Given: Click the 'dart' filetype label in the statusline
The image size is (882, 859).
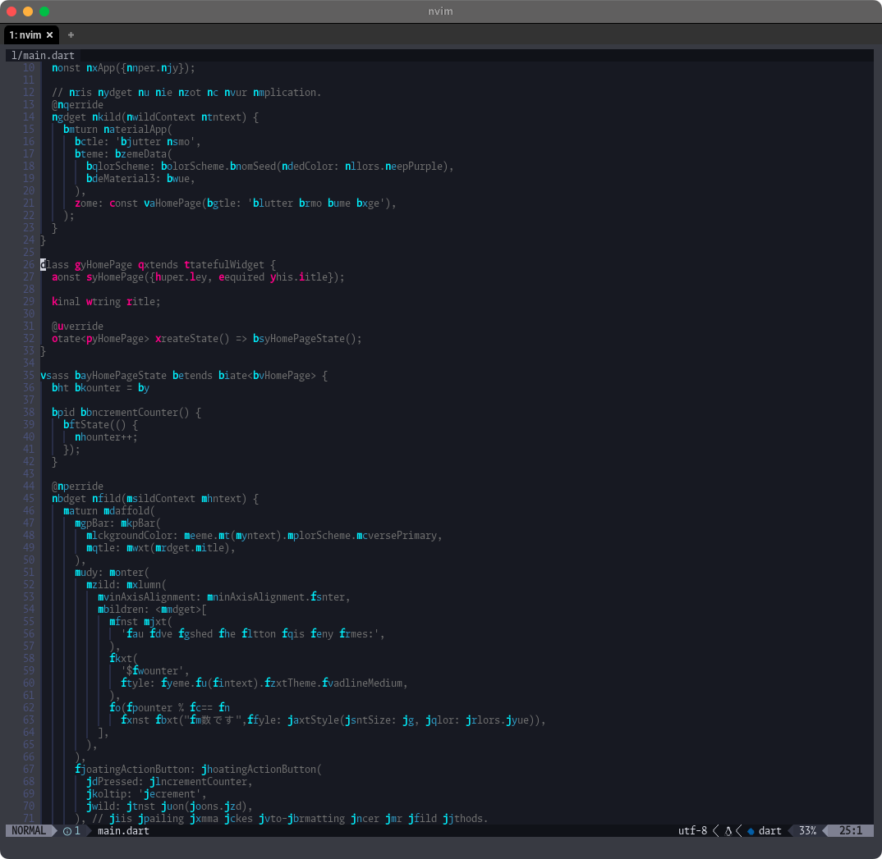Looking at the screenshot, I should coord(769,830).
